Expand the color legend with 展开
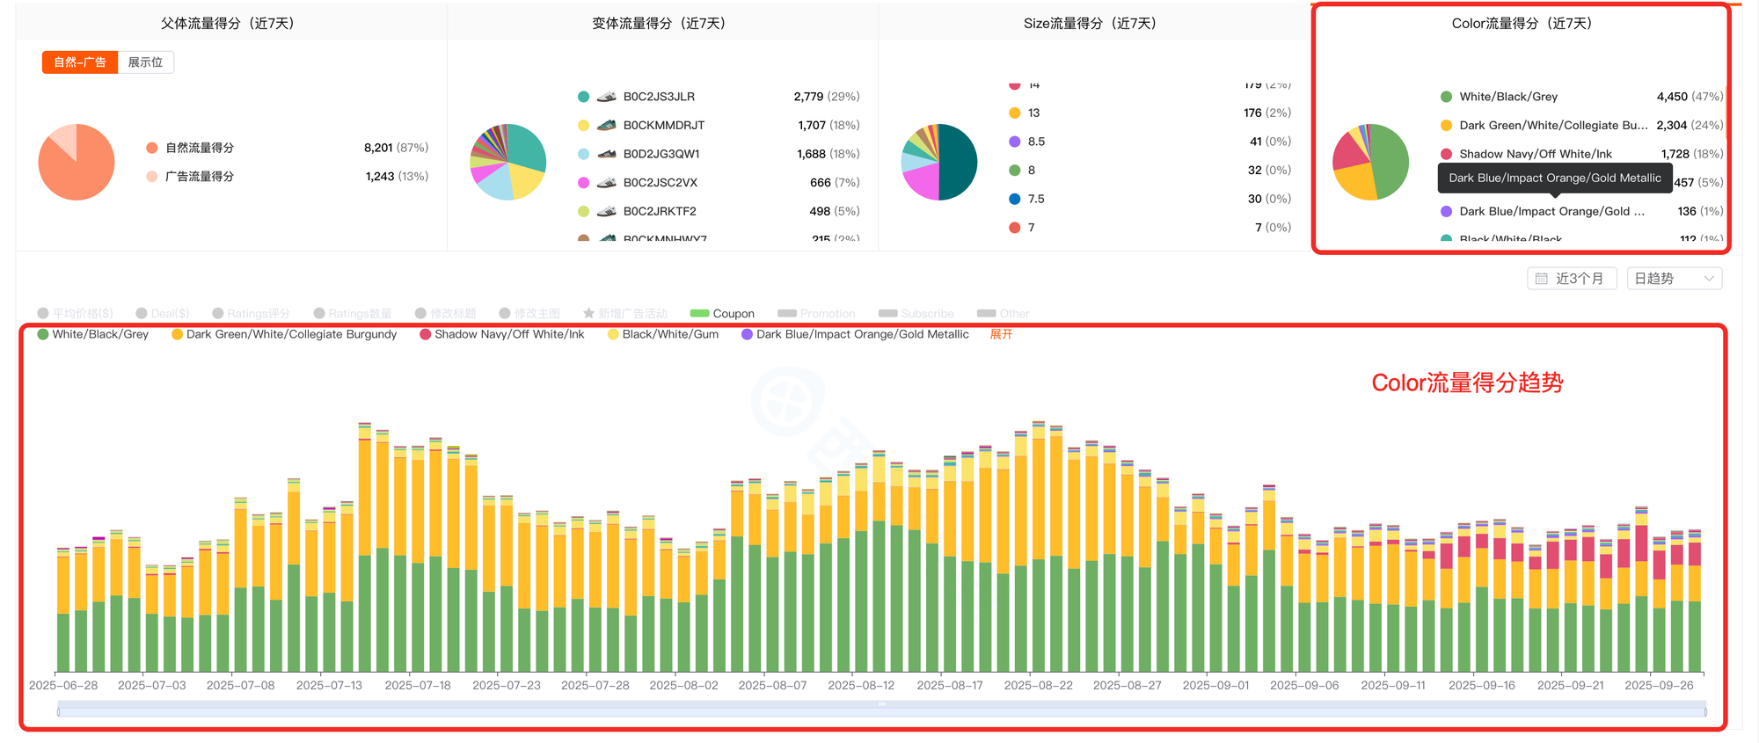The height and width of the screenshot is (743, 1759). 1001,334
